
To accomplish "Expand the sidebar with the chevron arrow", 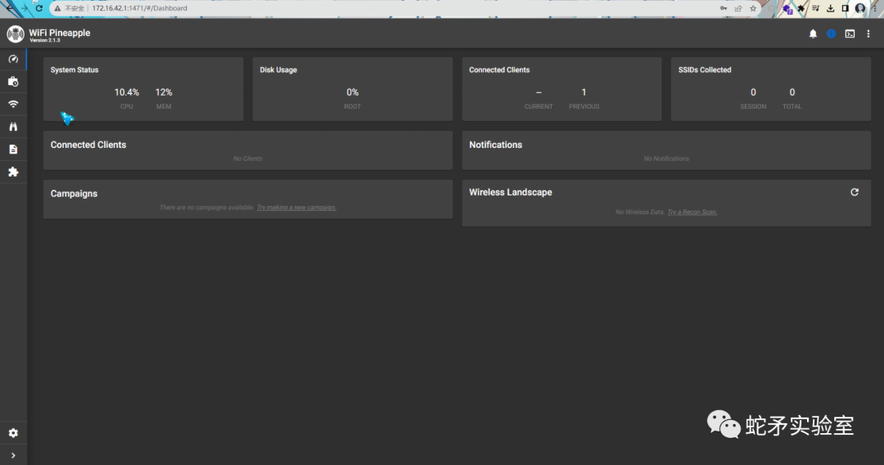I will pos(13,455).
